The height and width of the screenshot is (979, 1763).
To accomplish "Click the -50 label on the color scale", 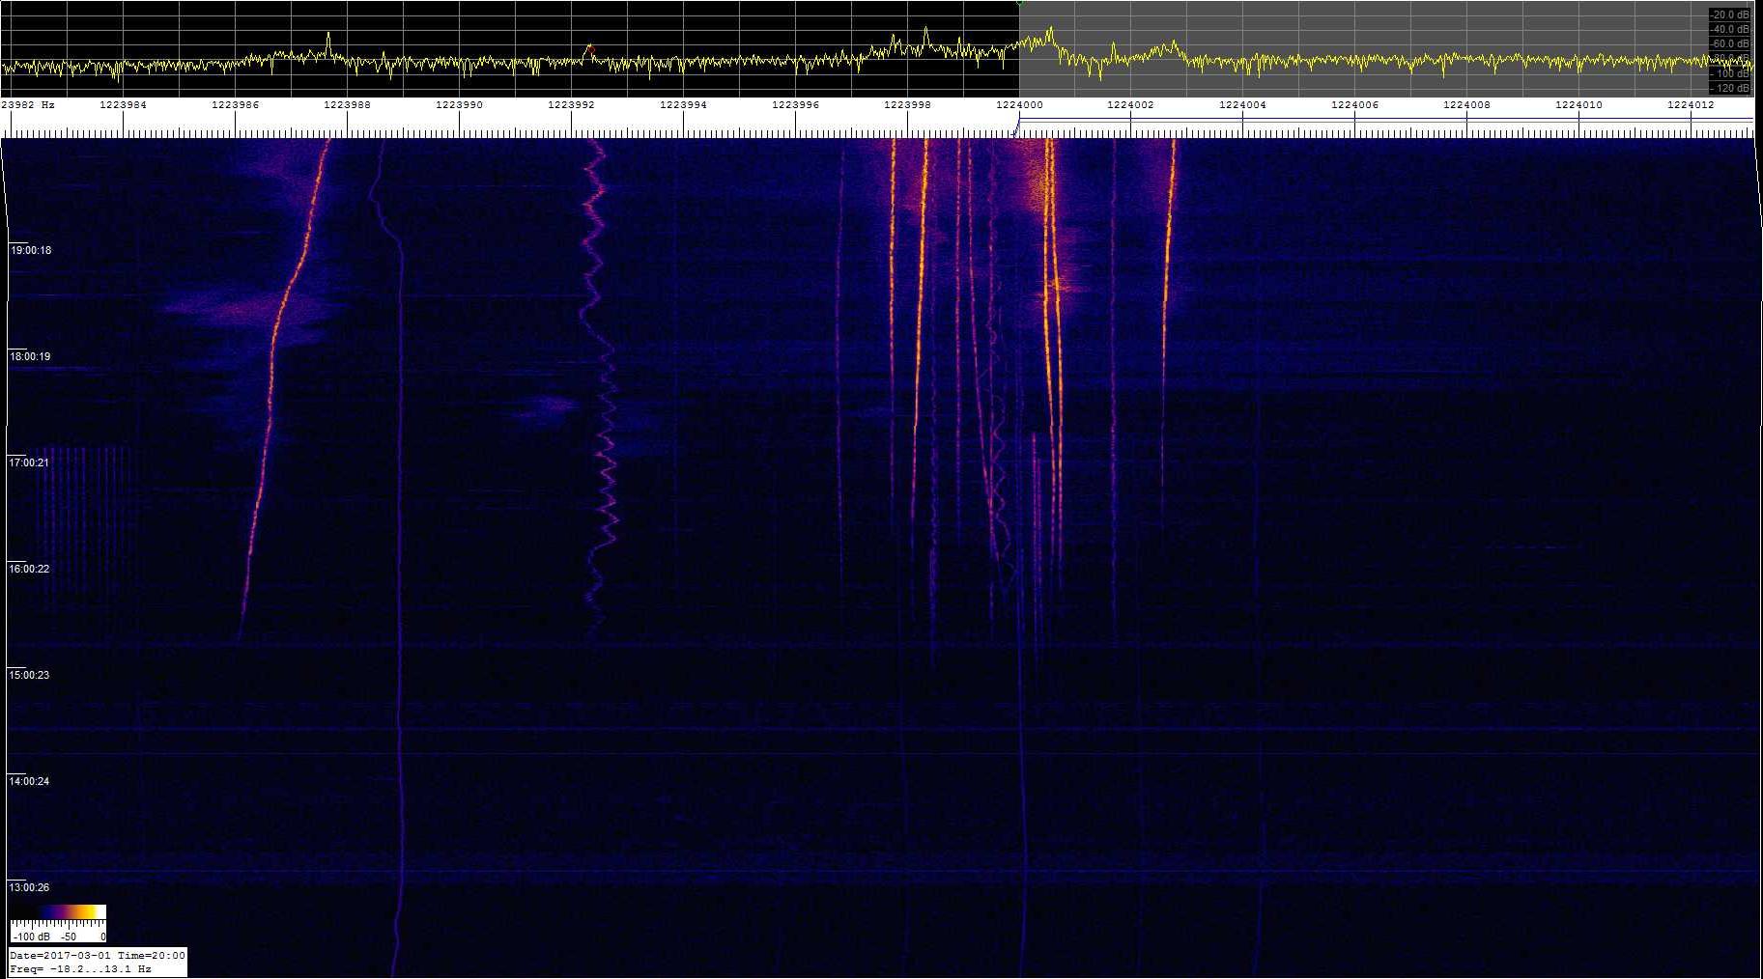I will click(69, 937).
